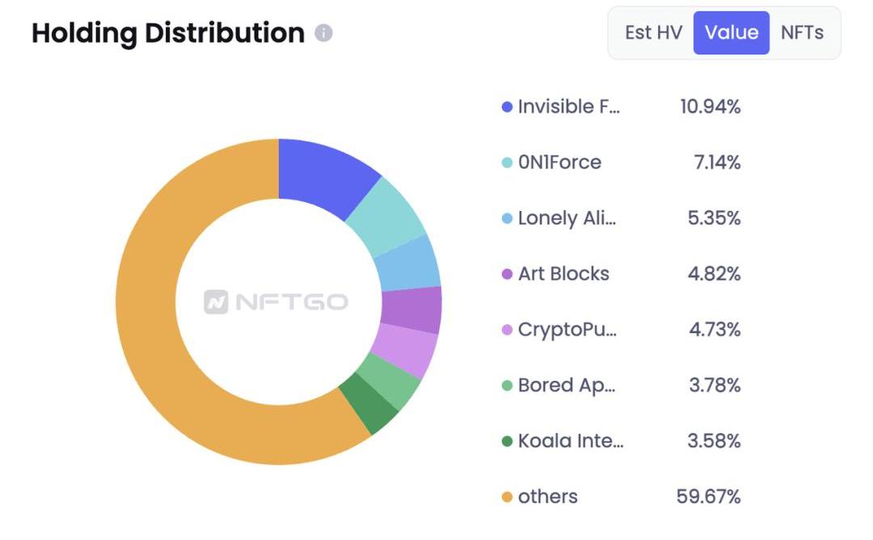Viewport: 873px width, 540px height.
Task: Click the others orange legend dot
Action: tap(507, 497)
